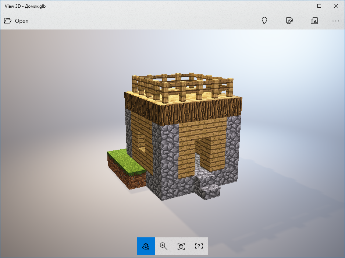This screenshot has height=258, width=345.
Task: Select the magnifier zoom tool
Action: [x=164, y=246]
